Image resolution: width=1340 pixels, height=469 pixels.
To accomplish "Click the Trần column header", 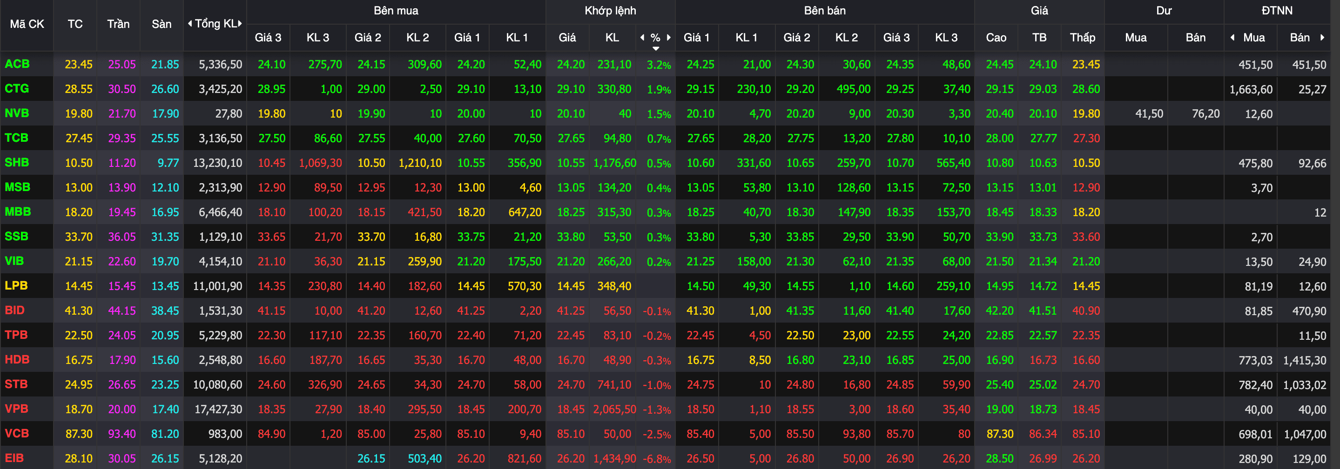I will tap(118, 24).
